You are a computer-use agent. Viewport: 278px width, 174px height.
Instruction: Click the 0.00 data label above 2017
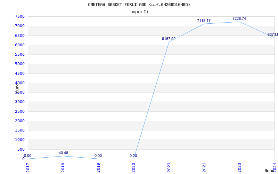tap(27, 156)
